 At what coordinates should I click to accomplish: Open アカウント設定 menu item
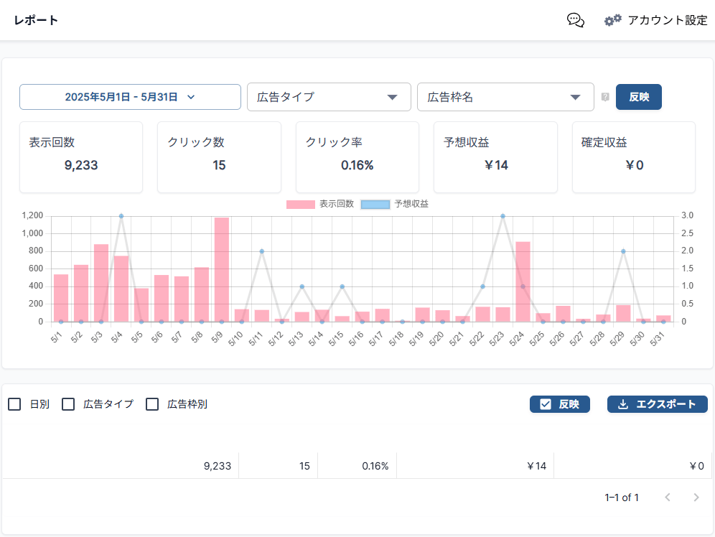pos(668,20)
